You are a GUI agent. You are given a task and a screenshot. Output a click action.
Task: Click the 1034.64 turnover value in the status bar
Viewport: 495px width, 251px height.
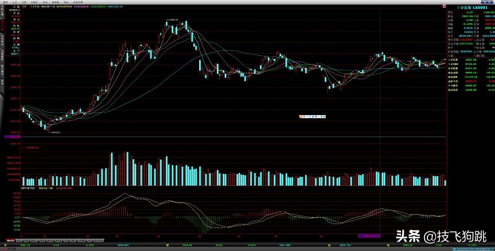tap(123, 245)
